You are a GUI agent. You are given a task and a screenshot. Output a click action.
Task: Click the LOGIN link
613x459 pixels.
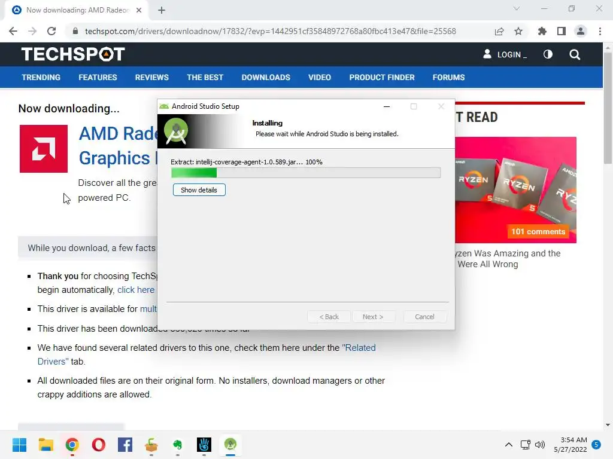(504, 54)
